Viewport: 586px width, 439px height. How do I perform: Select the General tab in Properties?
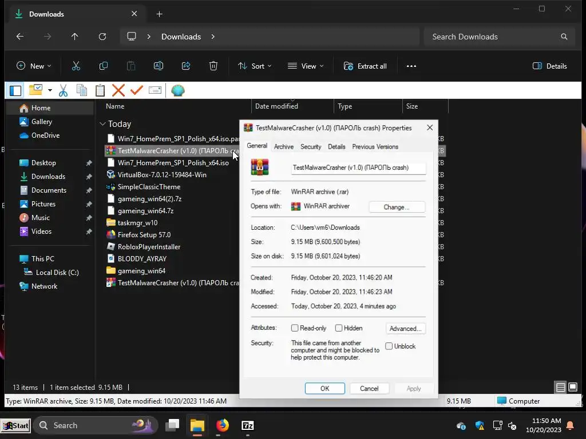[x=257, y=146]
